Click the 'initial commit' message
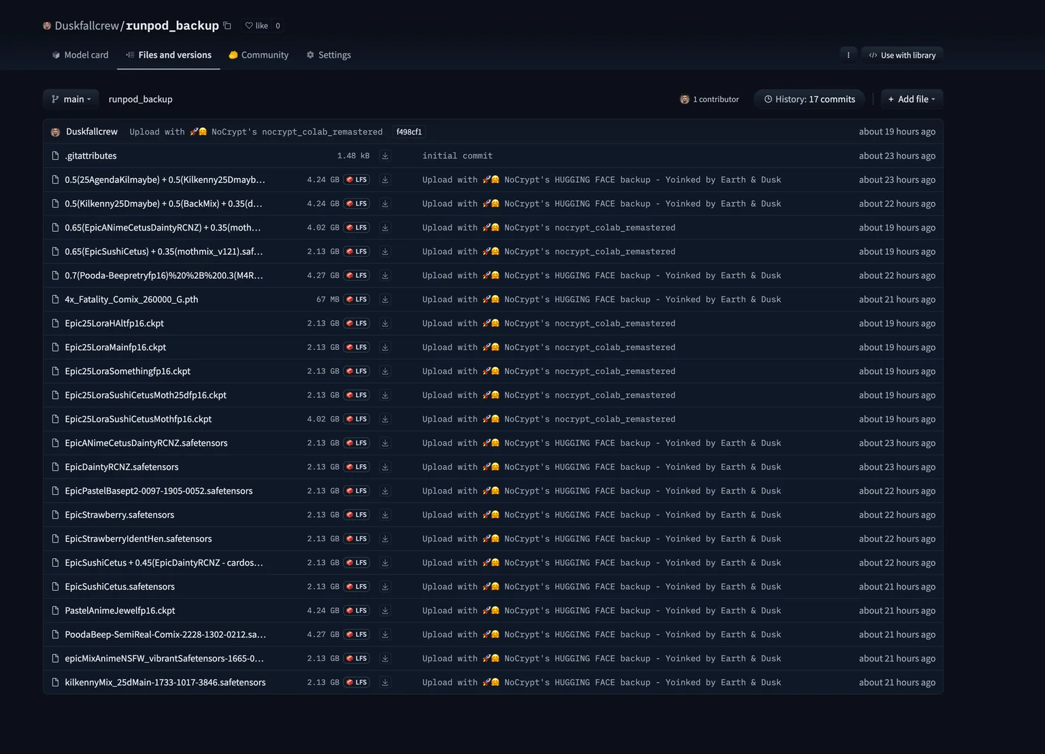This screenshot has height=754, width=1045. (x=457, y=156)
